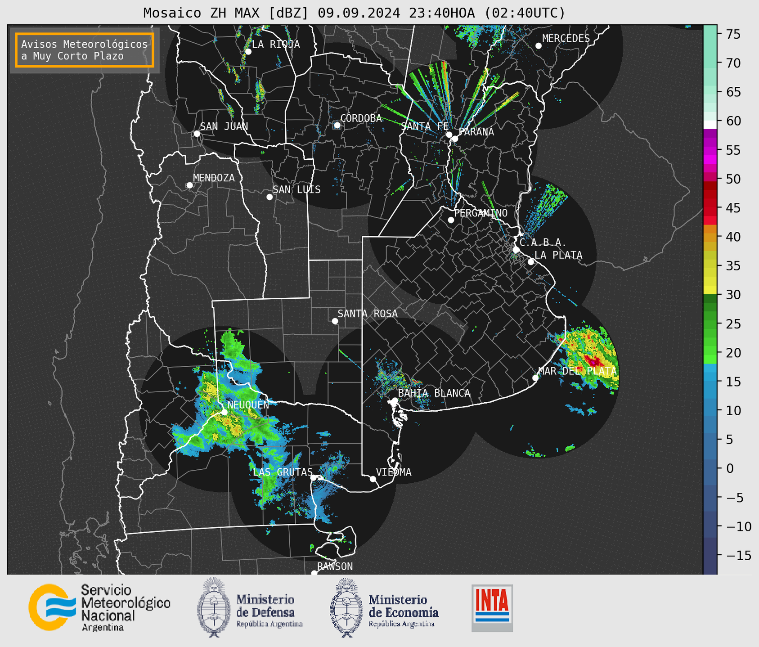Click the Viedma city marker dot
Viewport: 759px width, 647px height.
click(x=373, y=479)
